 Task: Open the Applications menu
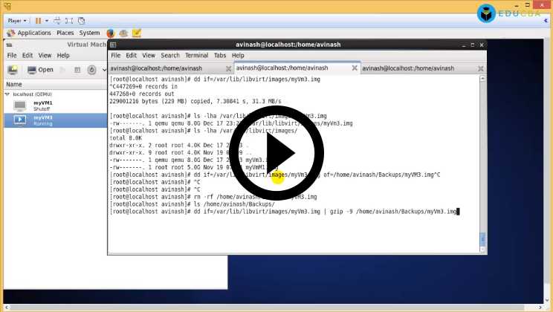[33, 33]
